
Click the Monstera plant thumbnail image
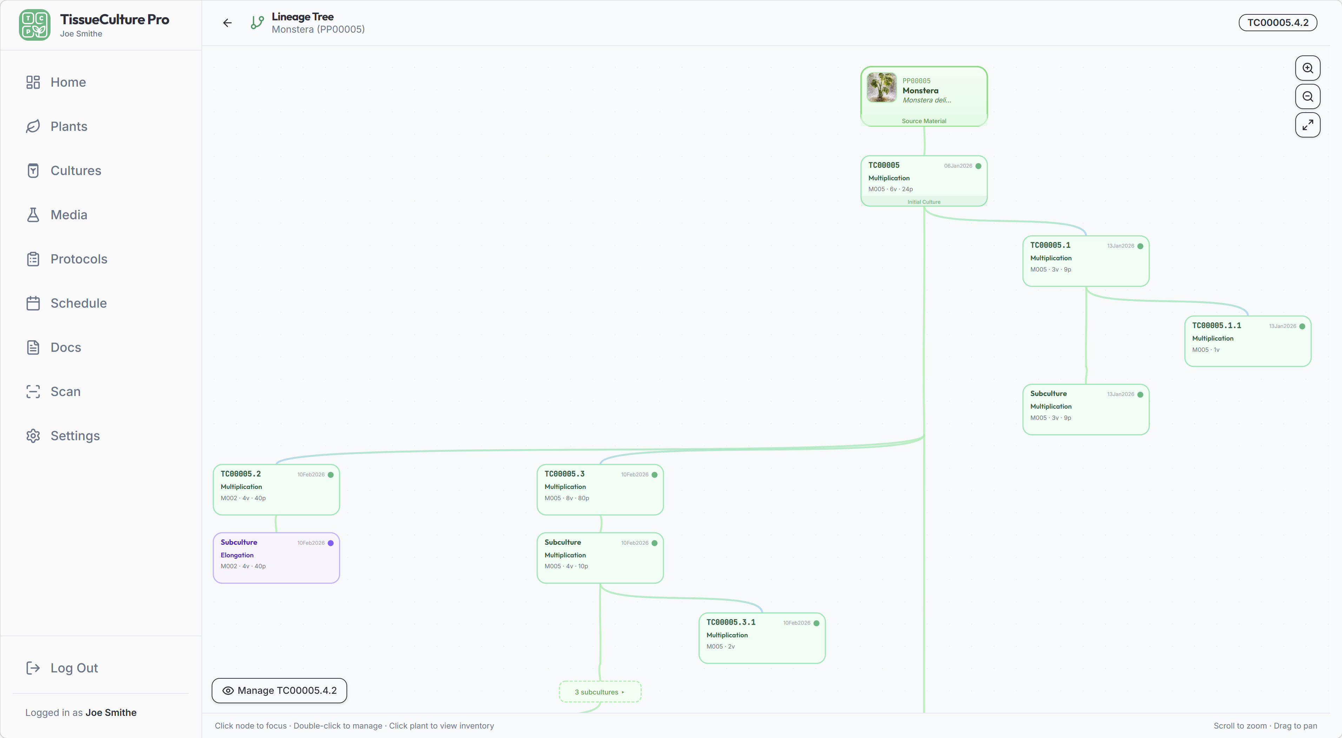[x=881, y=88]
